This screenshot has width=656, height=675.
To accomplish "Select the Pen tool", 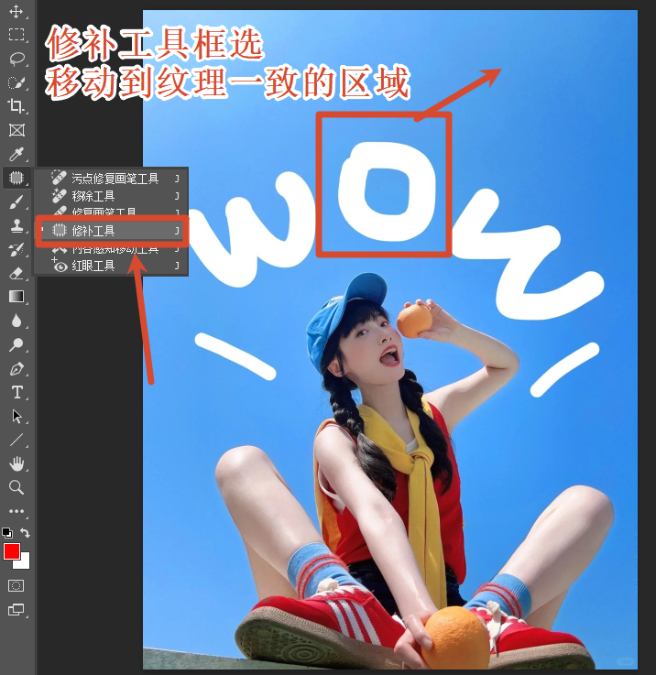I will [x=16, y=369].
